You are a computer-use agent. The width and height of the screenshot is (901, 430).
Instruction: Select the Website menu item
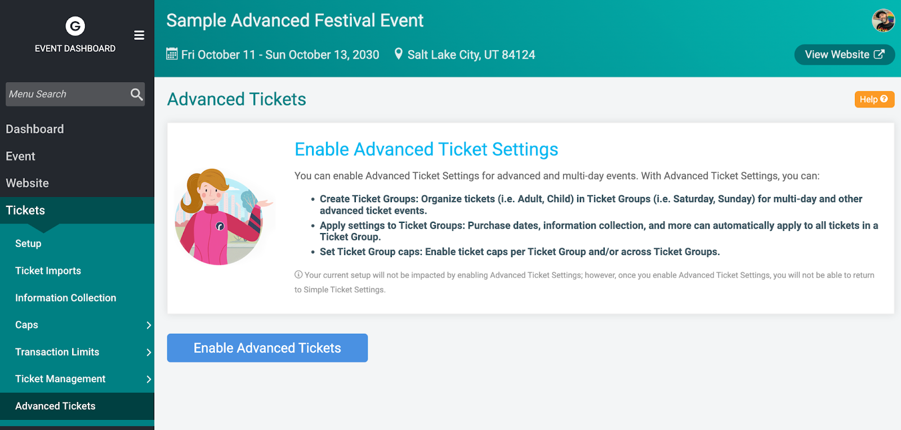[28, 183]
